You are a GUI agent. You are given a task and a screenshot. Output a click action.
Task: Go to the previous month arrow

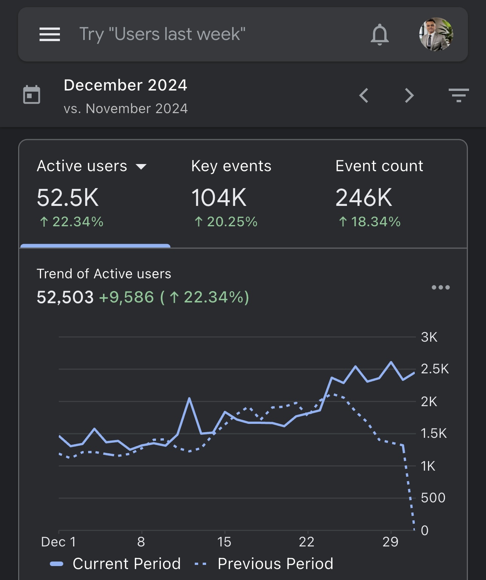(x=364, y=95)
